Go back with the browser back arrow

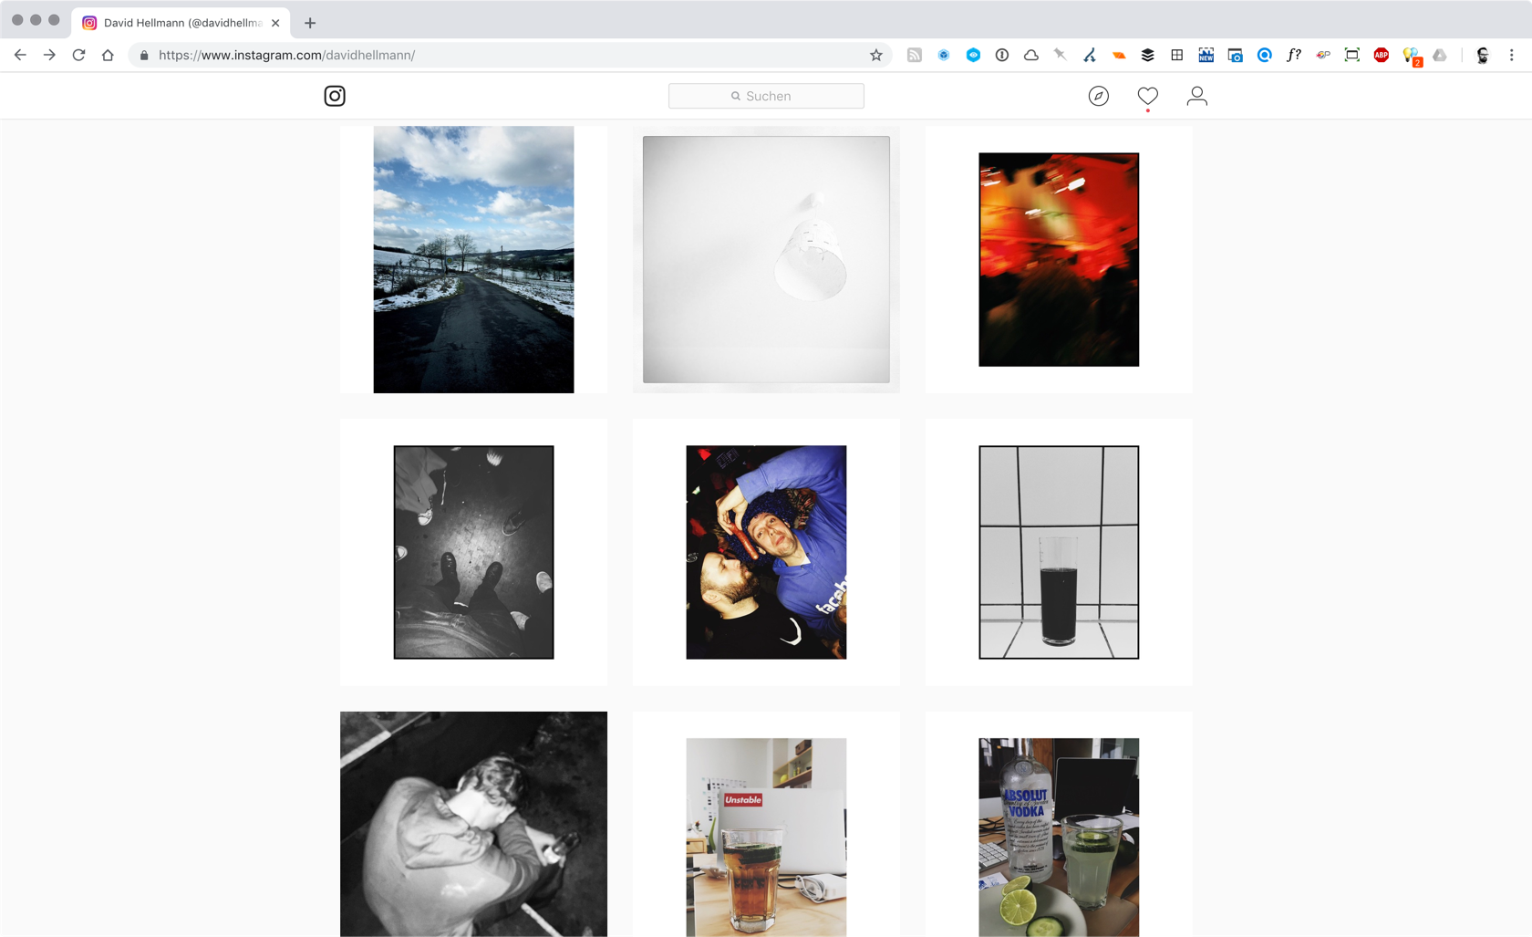click(x=20, y=55)
